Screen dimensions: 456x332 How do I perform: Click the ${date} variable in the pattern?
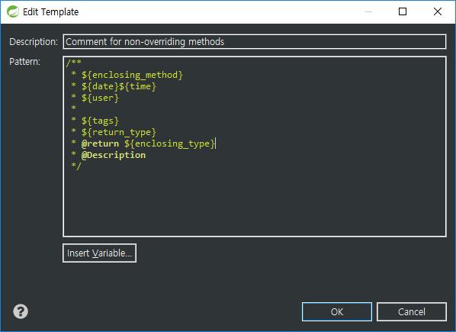(100, 86)
